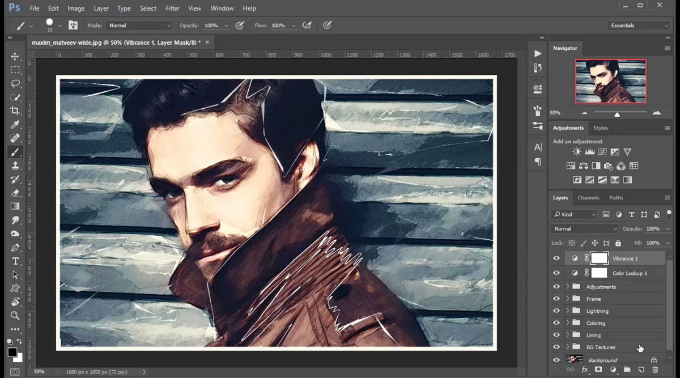
Task: Hide the Lining group
Action: point(556,335)
